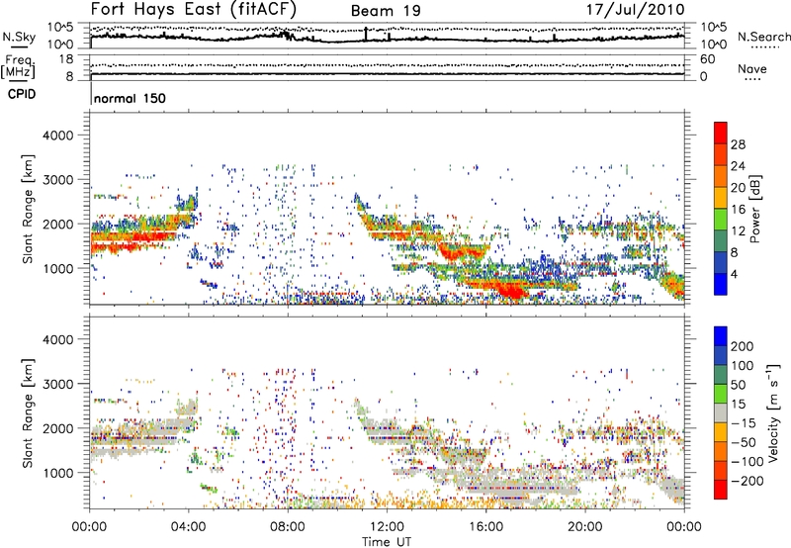The image size is (791, 548).
Task: Click the '16' Power scale value
Action: tap(738, 210)
